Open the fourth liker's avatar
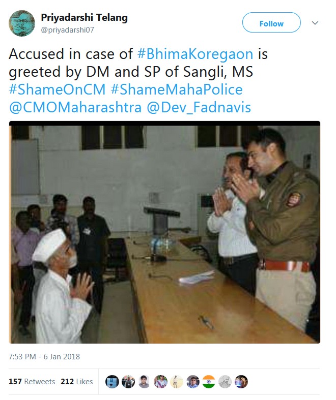Image resolution: width=336 pixels, height=400 pixels. click(x=160, y=382)
